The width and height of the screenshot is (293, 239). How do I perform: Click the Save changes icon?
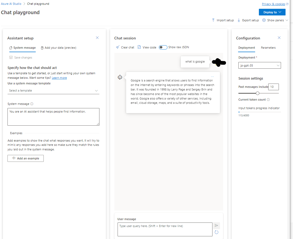[x=11, y=57]
